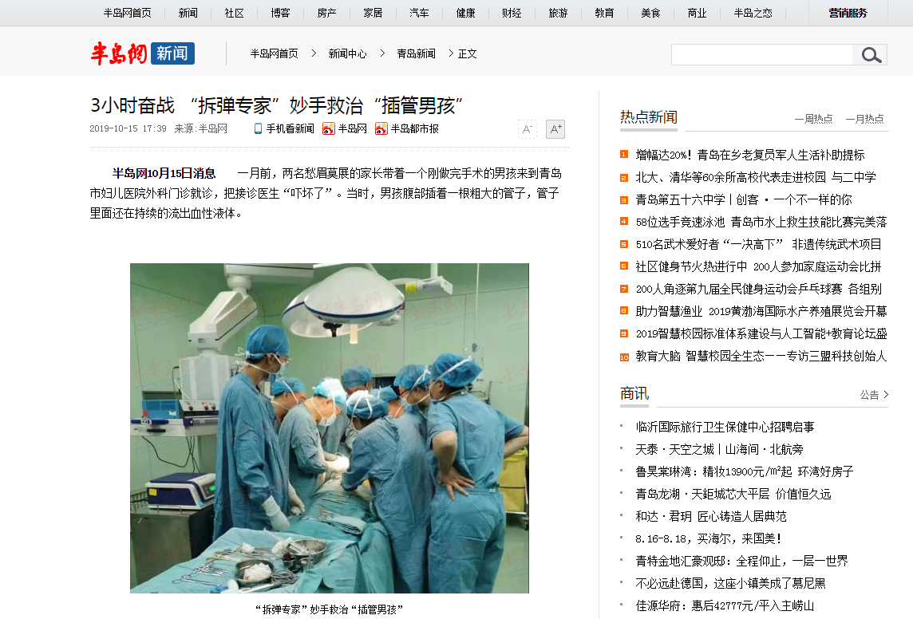Expand 公告 section with chevron arrow
This screenshot has height=619, width=913.
click(886, 394)
